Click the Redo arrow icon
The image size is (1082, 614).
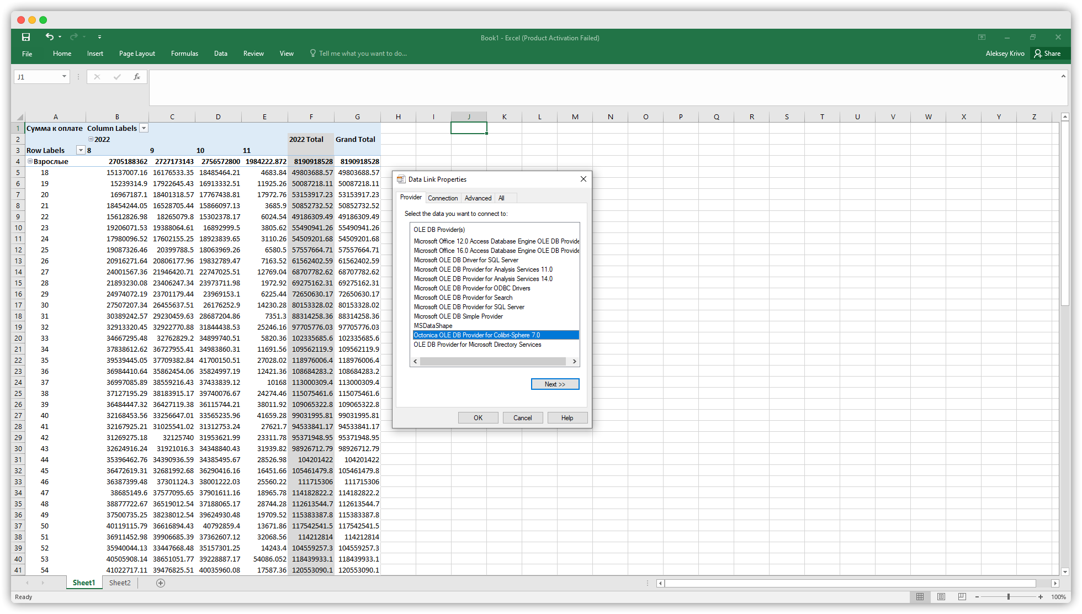click(74, 37)
